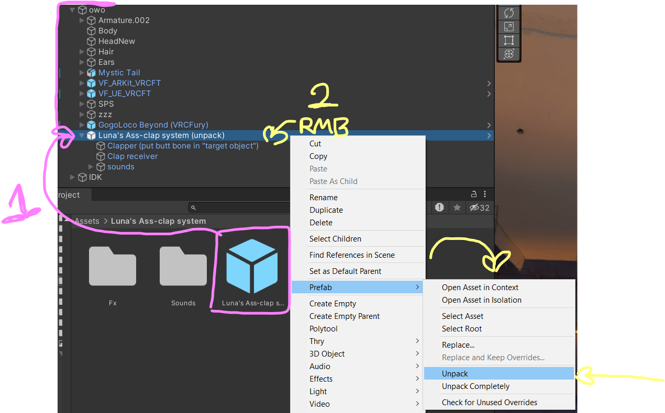The width and height of the screenshot is (665, 413).
Task: Select the Scale tool in Scene toolbar
Action: pos(508,27)
